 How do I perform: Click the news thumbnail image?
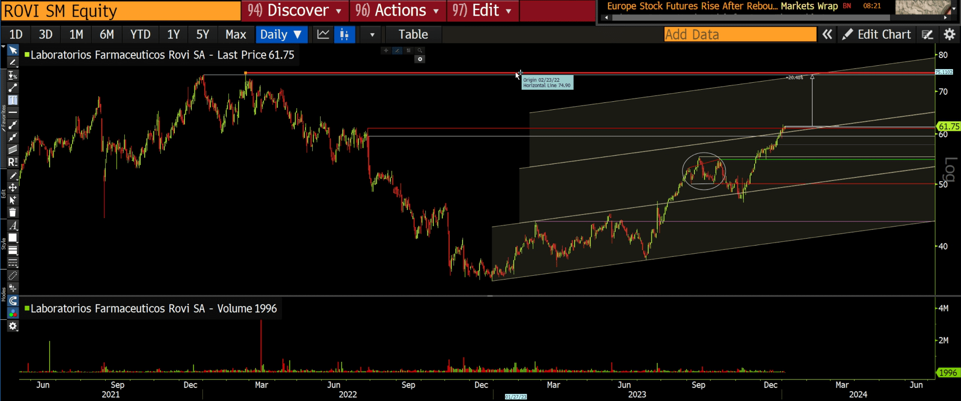(x=922, y=8)
